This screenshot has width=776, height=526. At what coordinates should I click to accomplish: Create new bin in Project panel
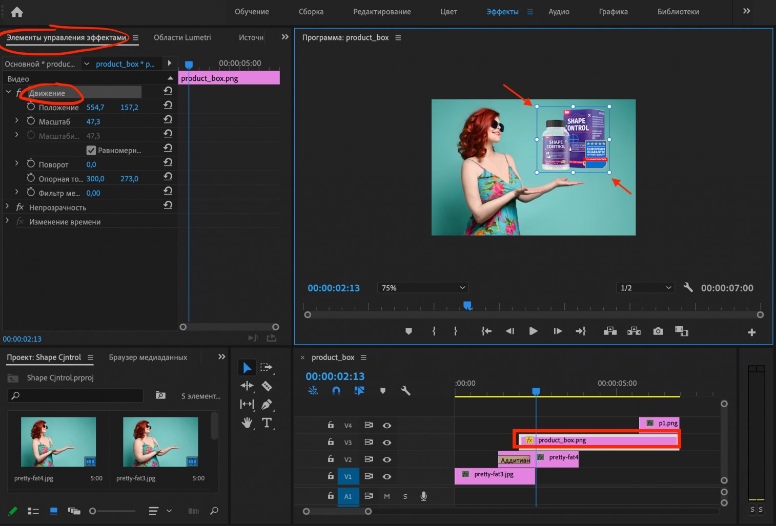click(160, 395)
